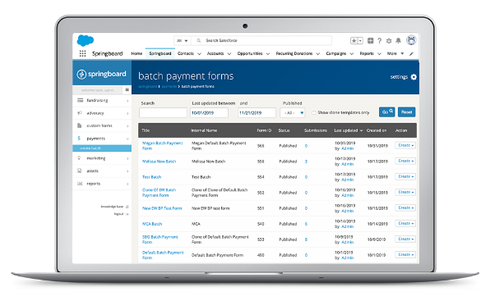Open the Melissa New Batch form link
The width and height of the screenshot is (490, 301).
point(159,162)
